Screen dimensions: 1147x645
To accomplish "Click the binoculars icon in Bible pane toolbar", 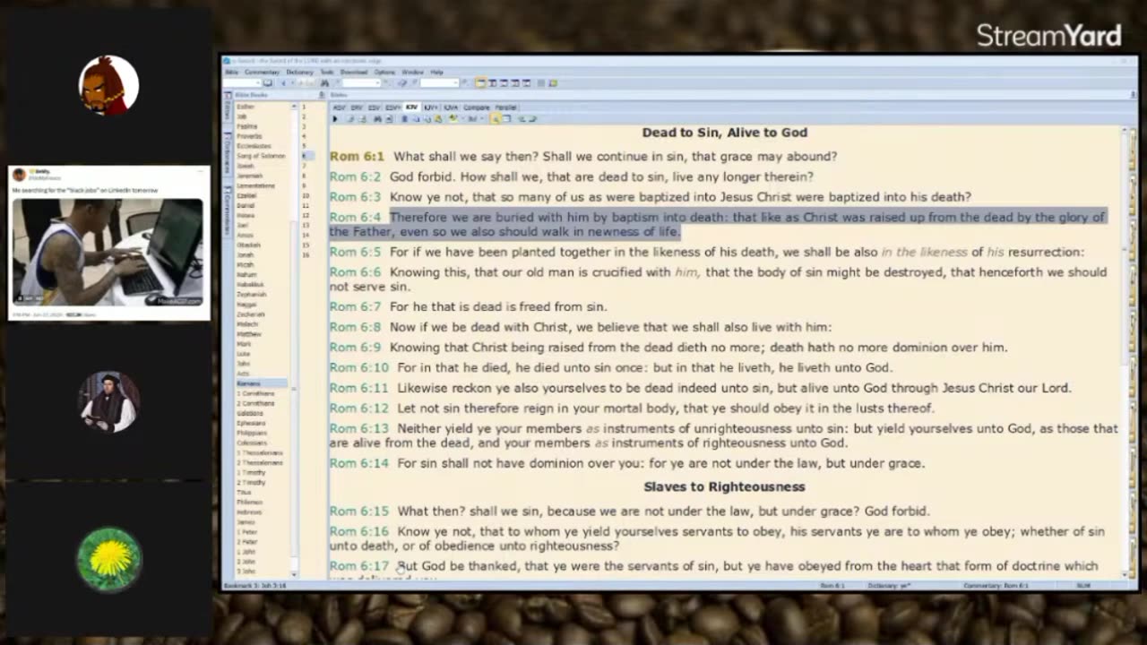I will 377,118.
